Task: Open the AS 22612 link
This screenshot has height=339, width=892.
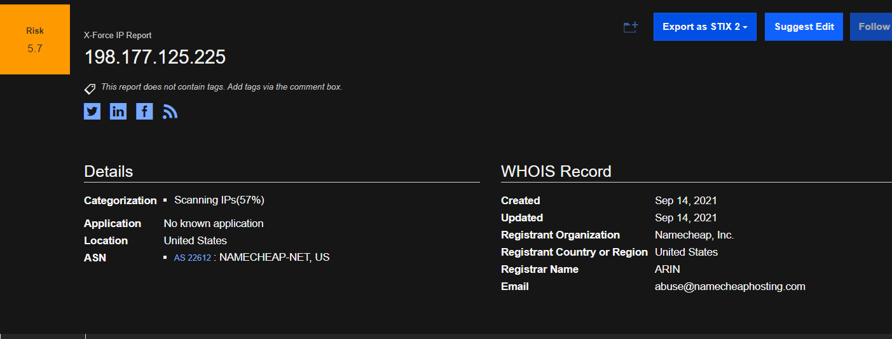Action: click(193, 258)
